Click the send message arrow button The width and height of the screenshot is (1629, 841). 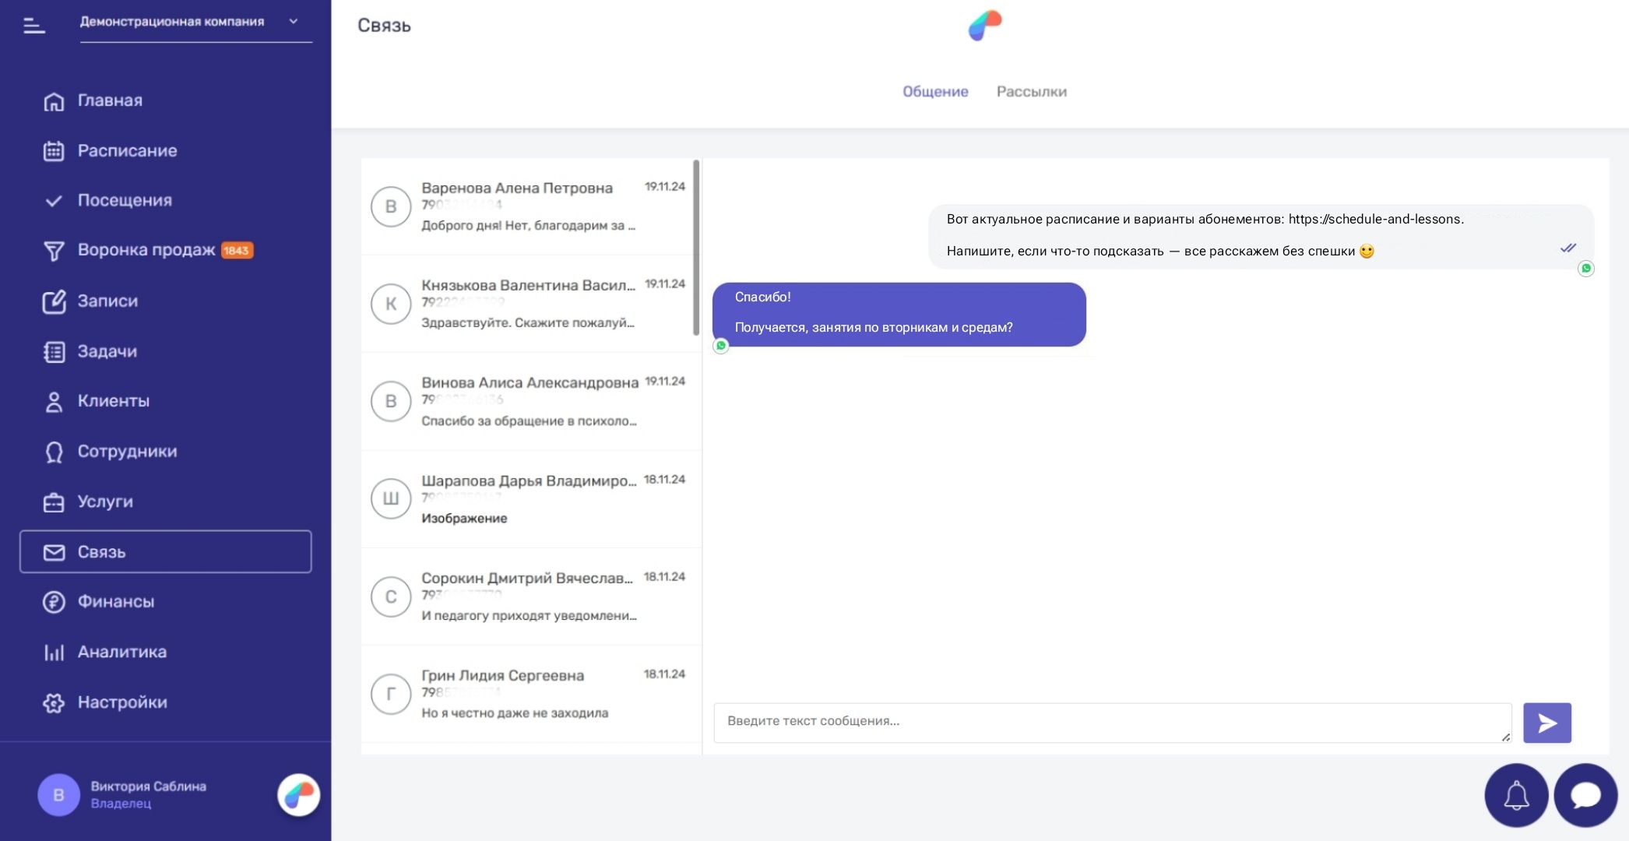point(1546,723)
